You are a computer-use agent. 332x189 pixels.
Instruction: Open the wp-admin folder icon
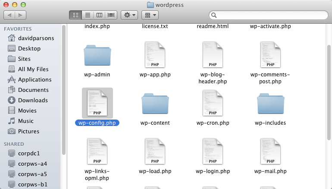(x=97, y=55)
